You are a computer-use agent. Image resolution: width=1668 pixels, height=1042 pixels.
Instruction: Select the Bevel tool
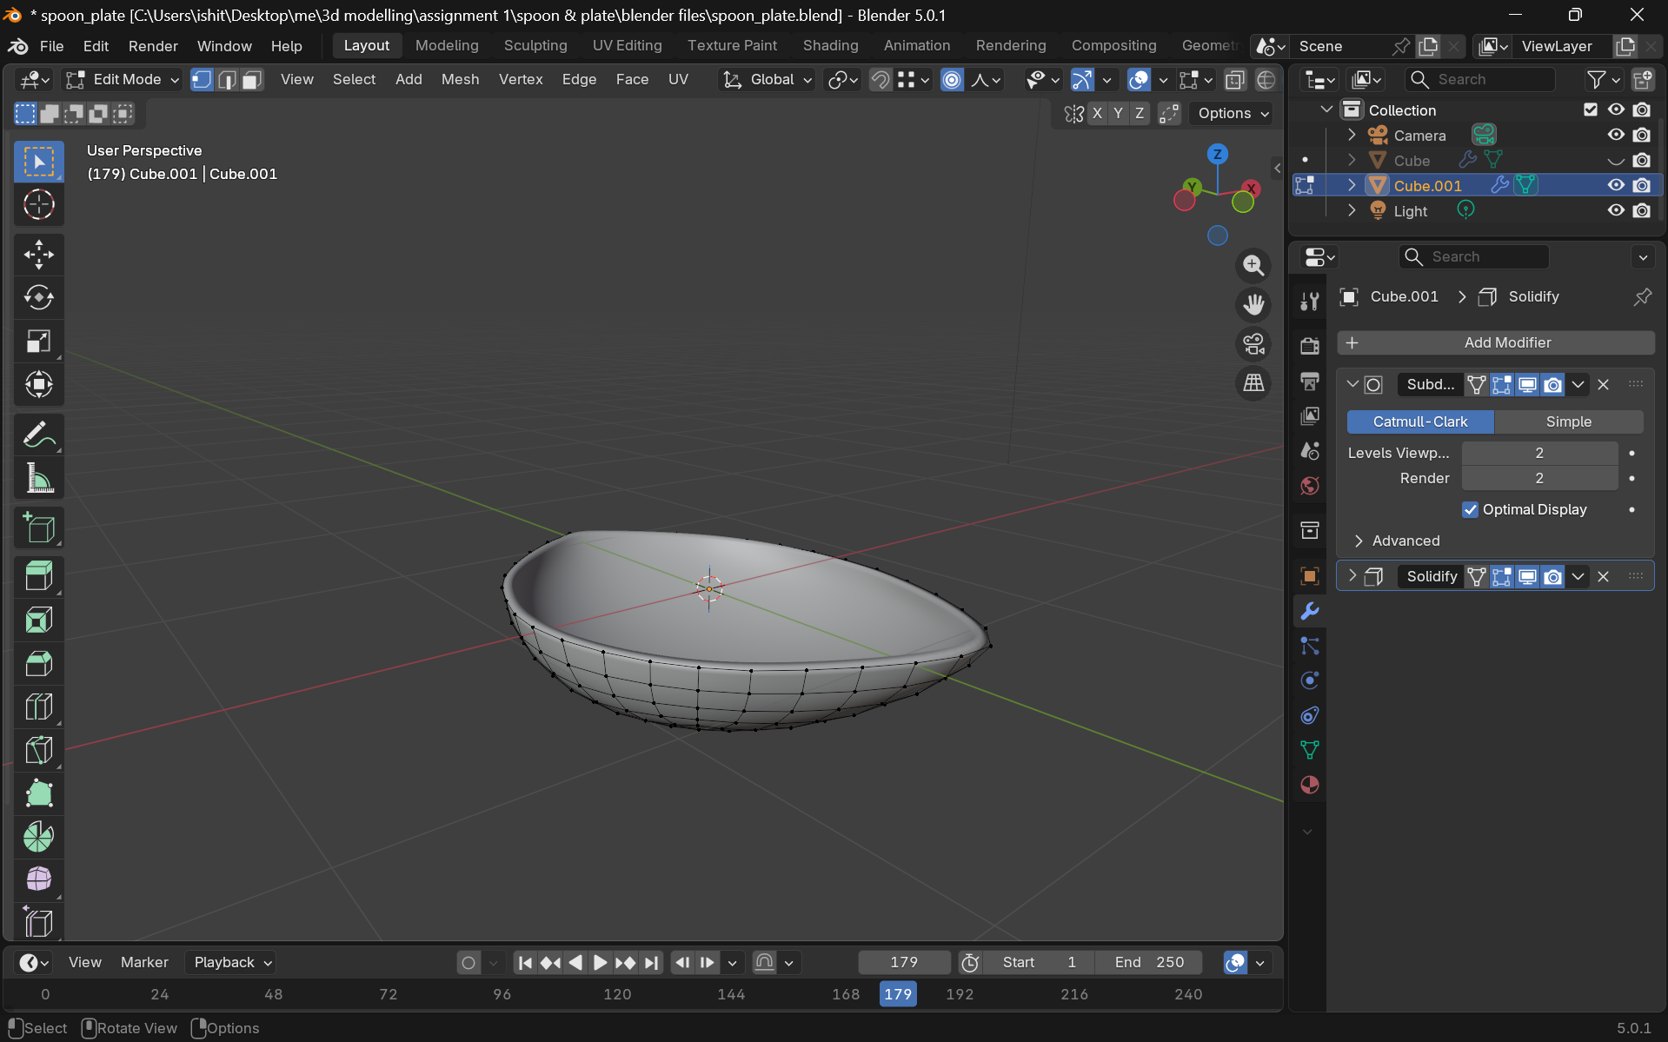point(39,664)
